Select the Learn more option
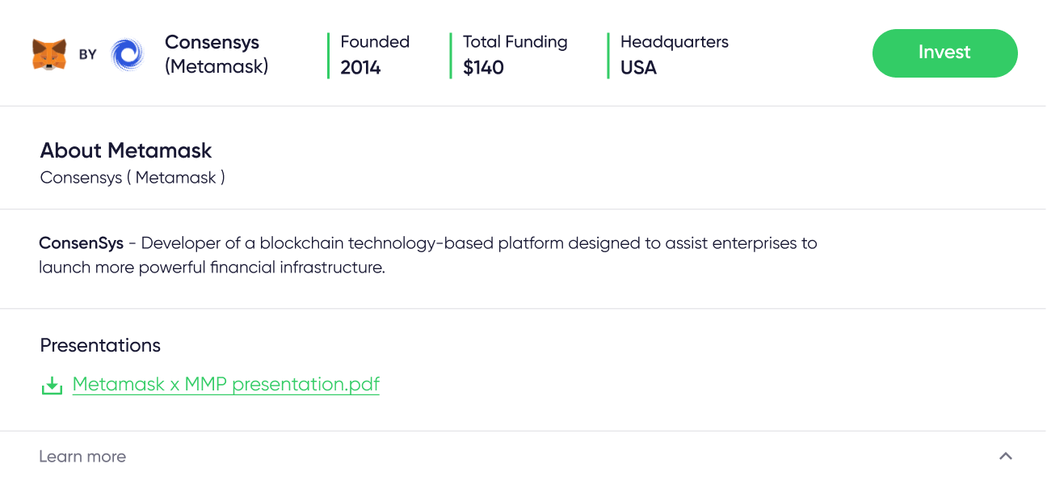 point(82,456)
